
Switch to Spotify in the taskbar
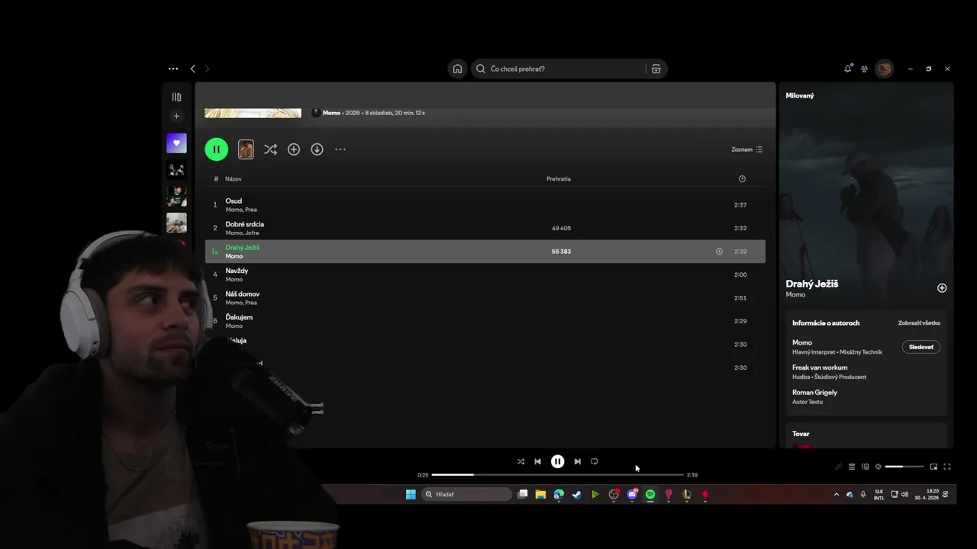[650, 494]
